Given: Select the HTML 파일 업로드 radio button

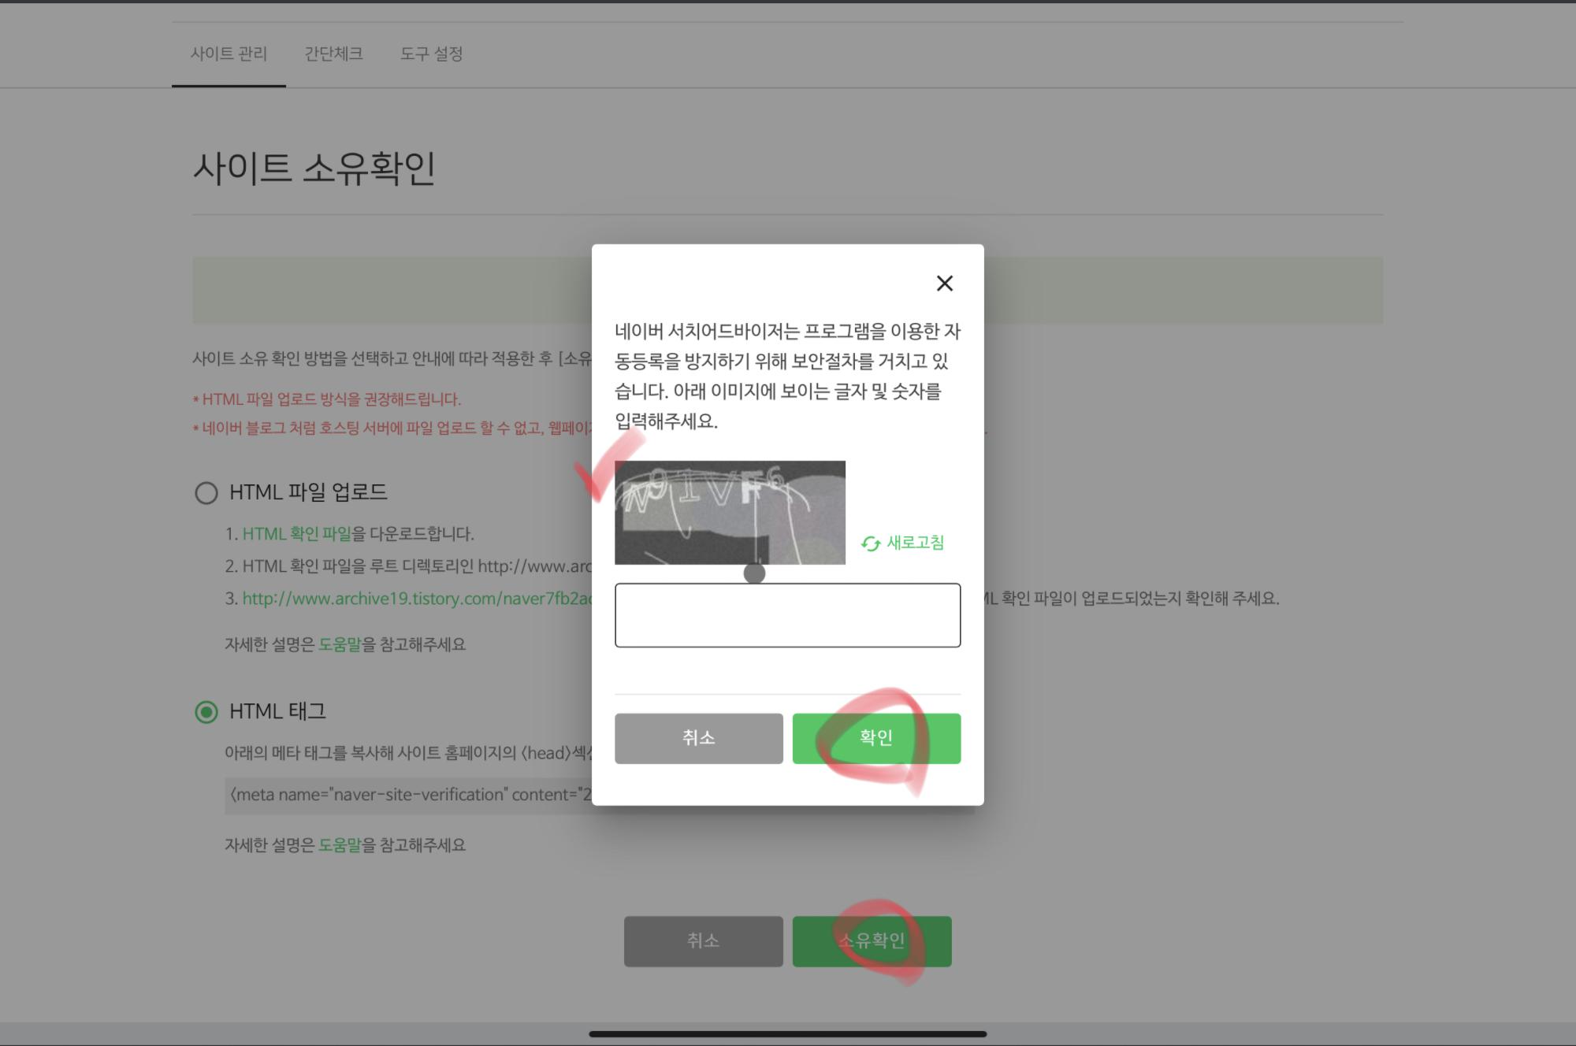Looking at the screenshot, I should pyautogui.click(x=206, y=493).
